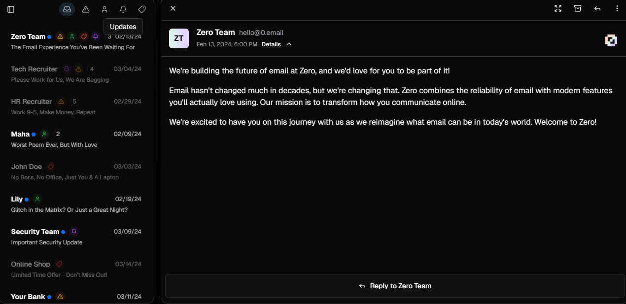Filter by the personal category icon
The width and height of the screenshot is (626, 304).
coord(104,9)
